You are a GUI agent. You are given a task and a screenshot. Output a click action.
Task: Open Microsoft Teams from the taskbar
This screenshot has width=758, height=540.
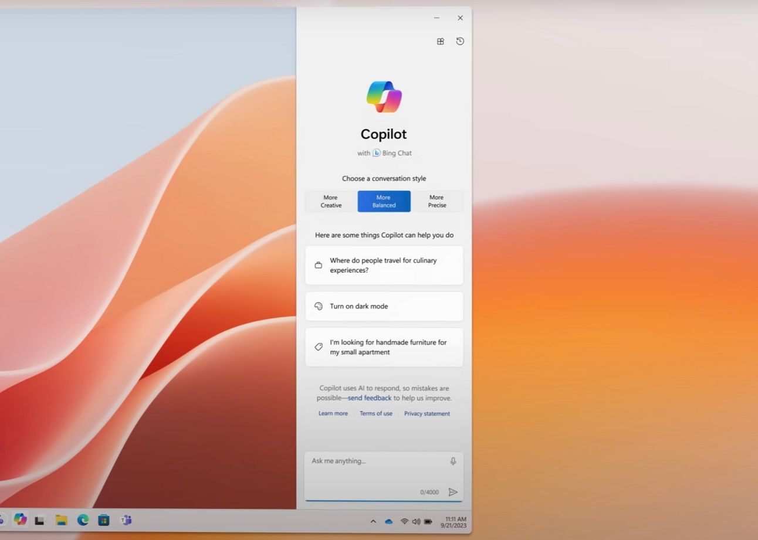click(126, 520)
